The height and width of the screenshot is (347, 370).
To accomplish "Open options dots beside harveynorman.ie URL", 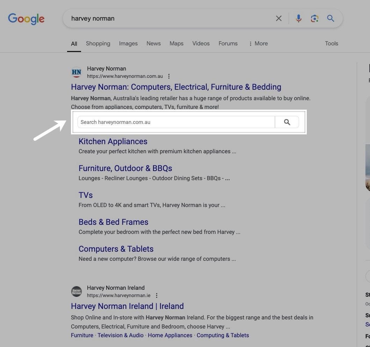I will [x=157, y=295].
